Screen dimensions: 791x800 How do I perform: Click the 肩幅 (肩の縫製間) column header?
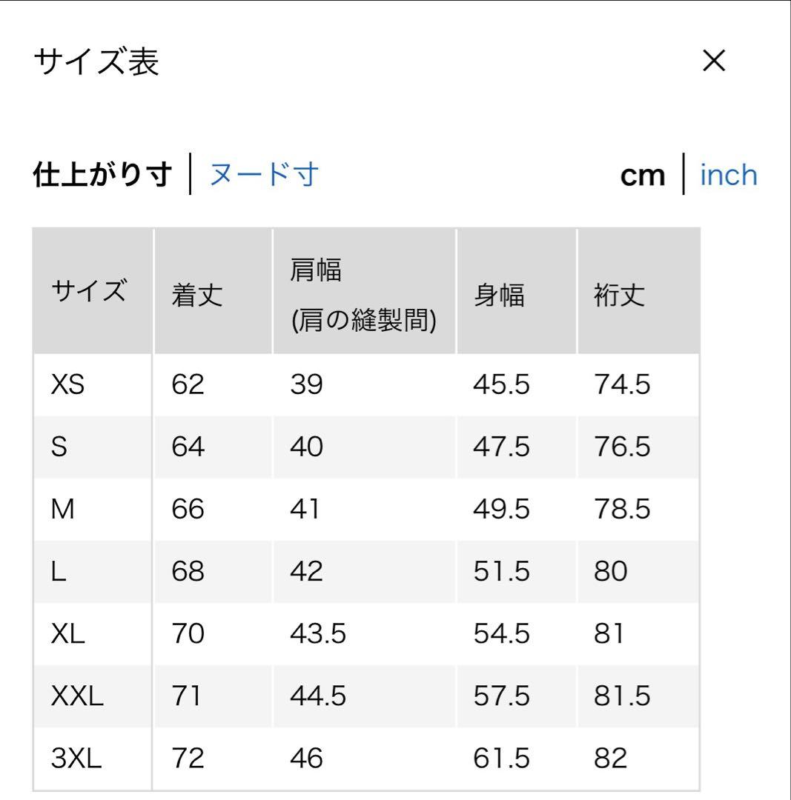363,295
